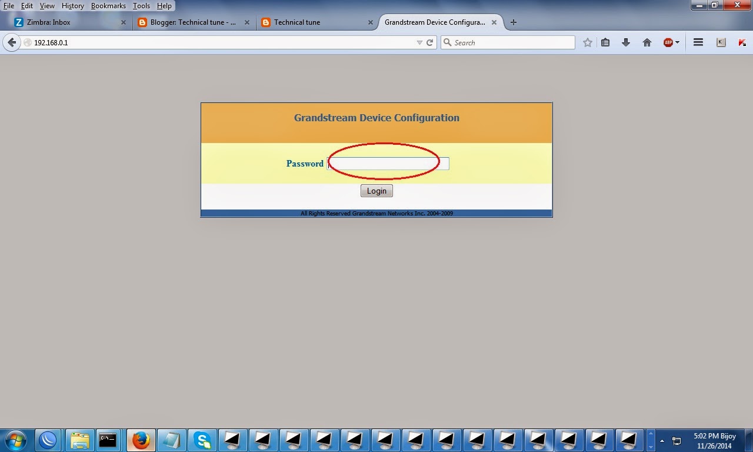Open the Downloads arrow icon

point(626,42)
